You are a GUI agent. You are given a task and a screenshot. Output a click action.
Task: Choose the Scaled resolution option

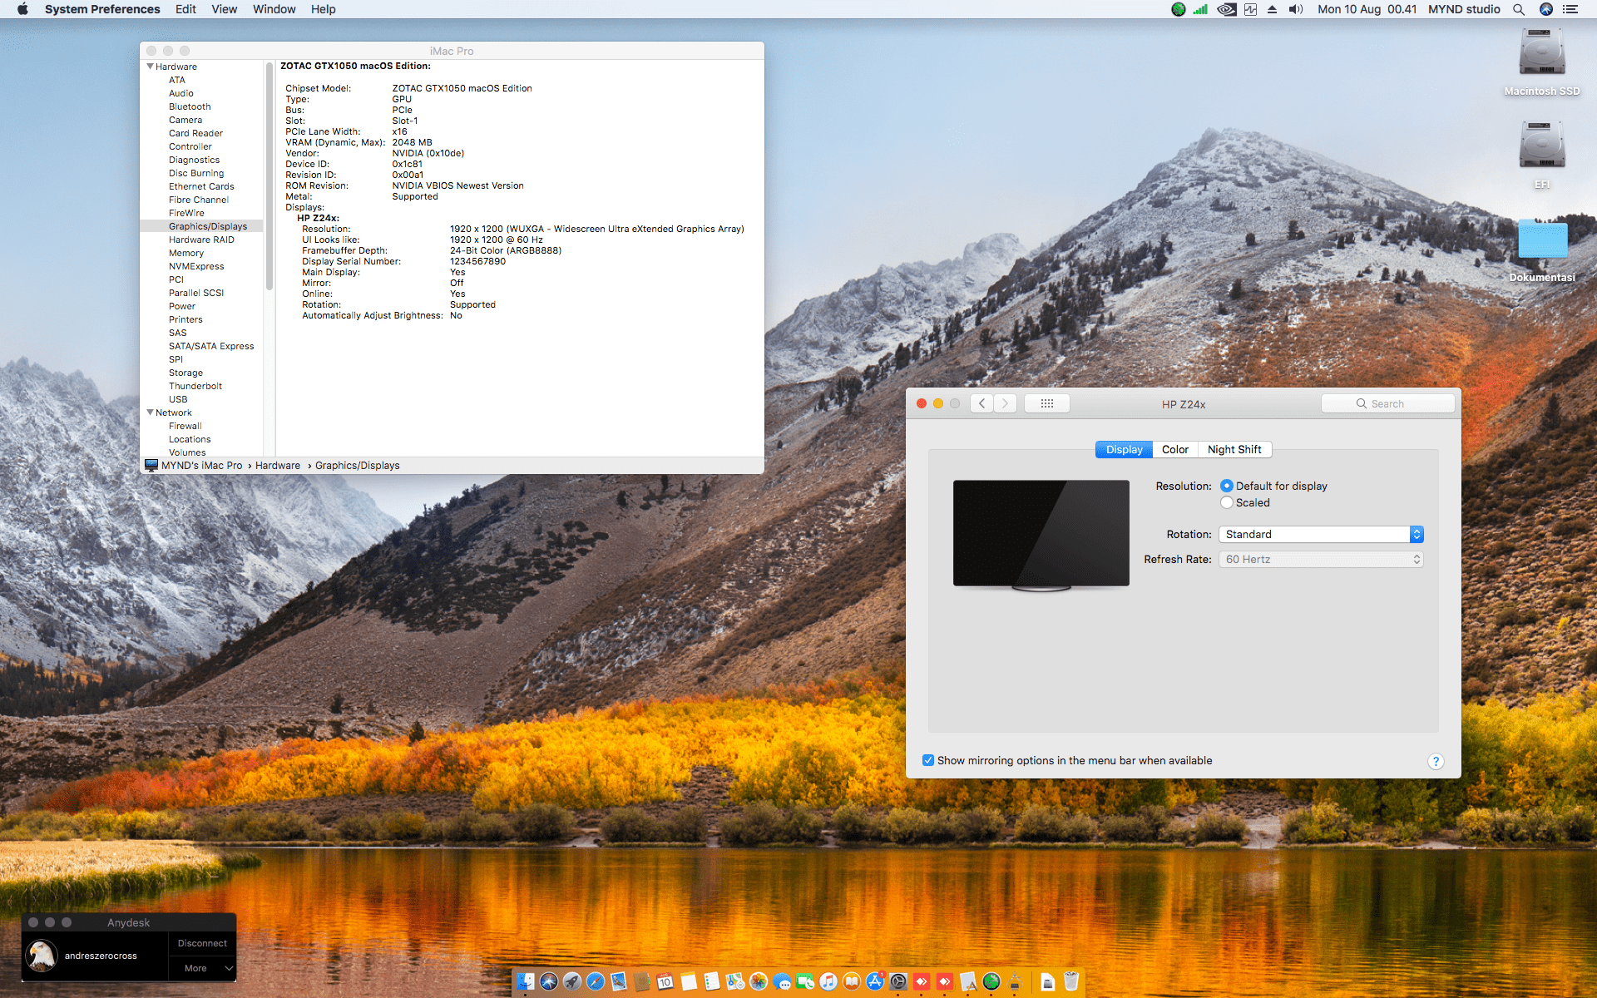click(1227, 502)
